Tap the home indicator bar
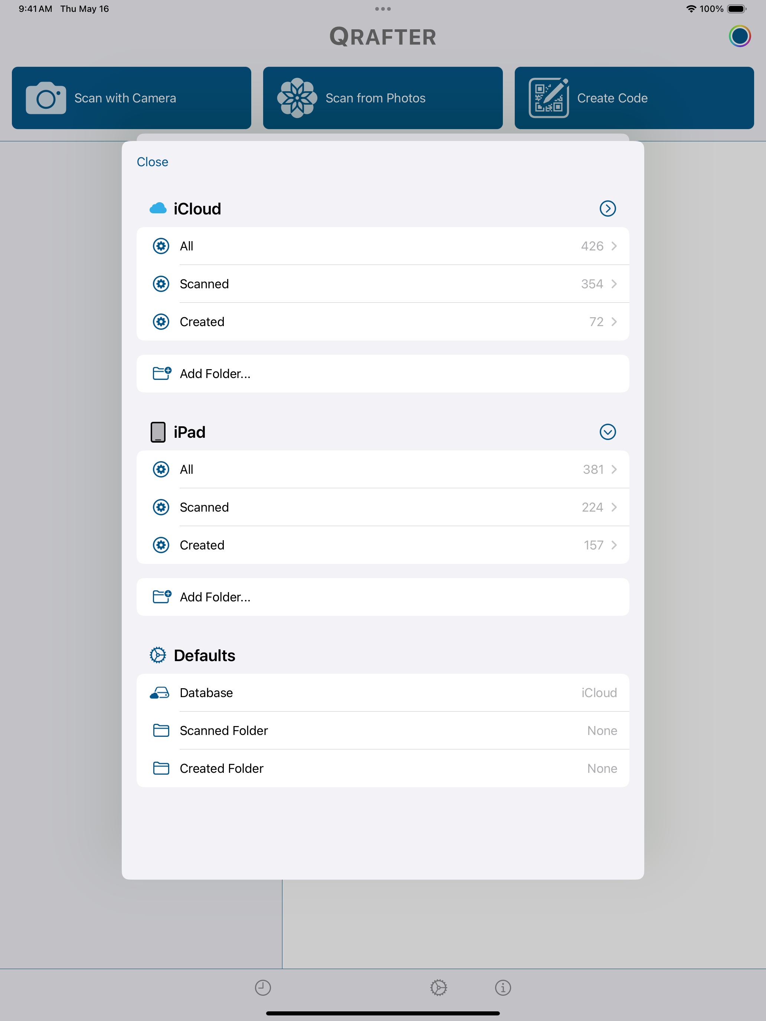Screen dimensions: 766x1021 click(383, 1014)
